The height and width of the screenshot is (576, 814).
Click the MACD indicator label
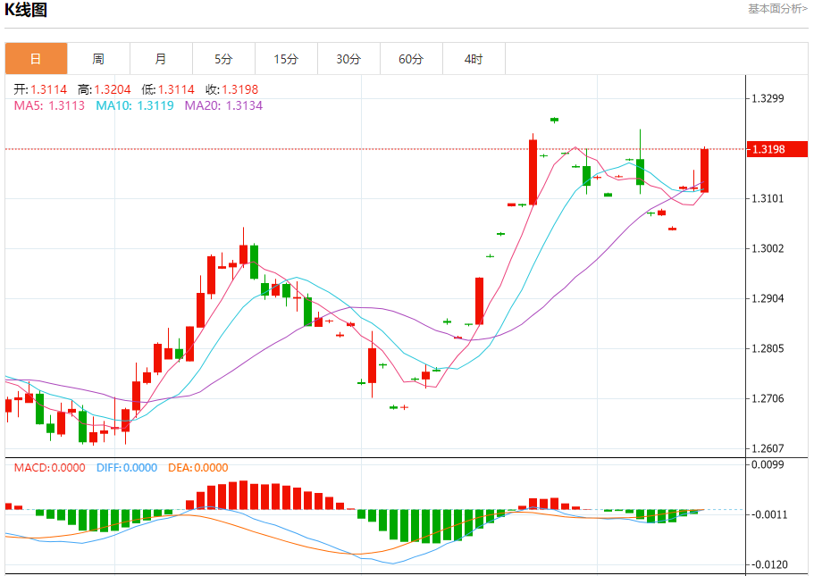[x=45, y=467]
